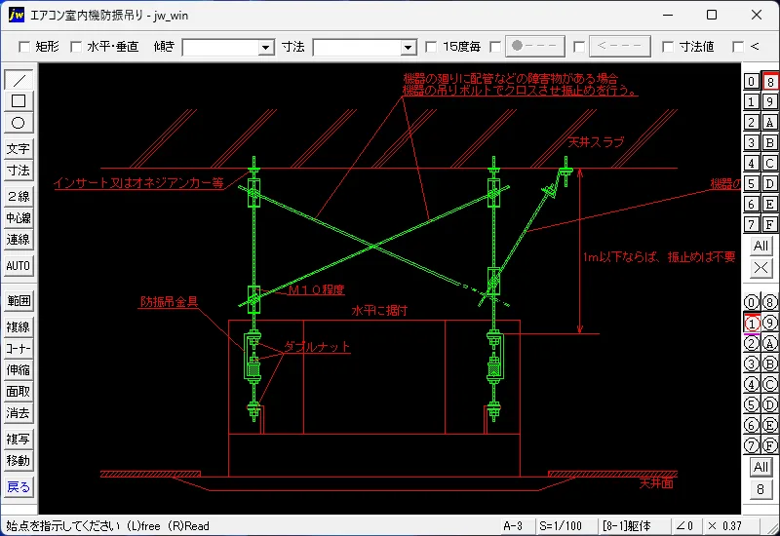Viewport: 780px width, 536px height.
Task: Open the 傾き angle dropdown
Action: pos(266,47)
